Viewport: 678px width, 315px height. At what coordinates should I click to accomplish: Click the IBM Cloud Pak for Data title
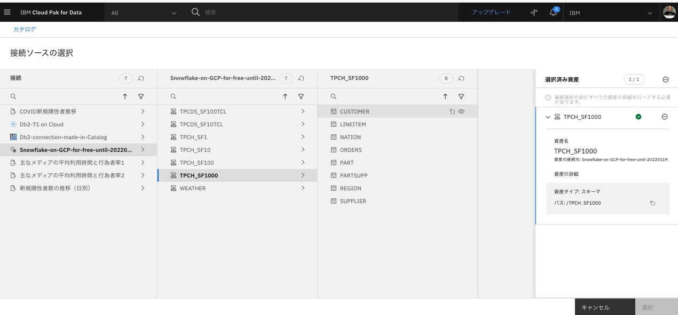51,12
